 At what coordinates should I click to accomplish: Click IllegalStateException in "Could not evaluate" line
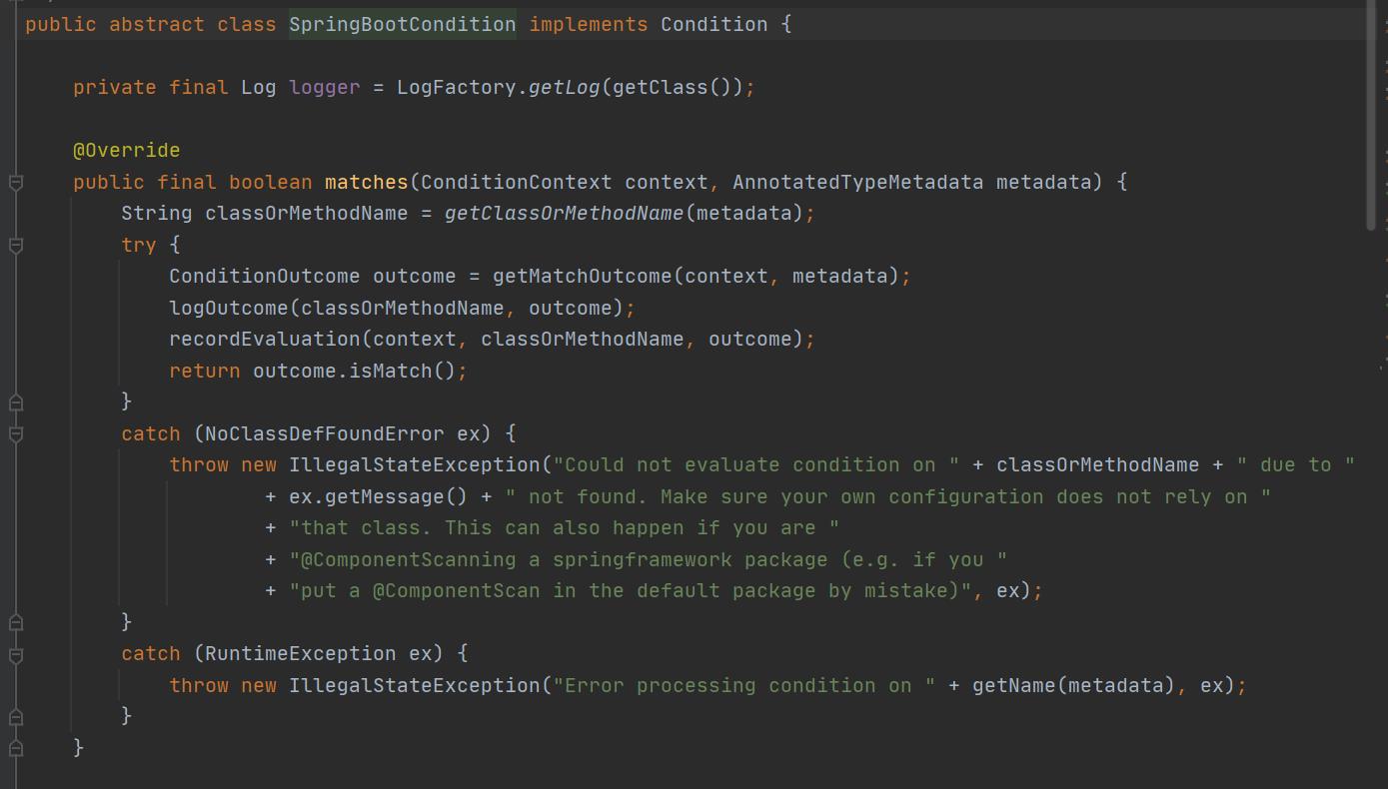click(x=415, y=464)
